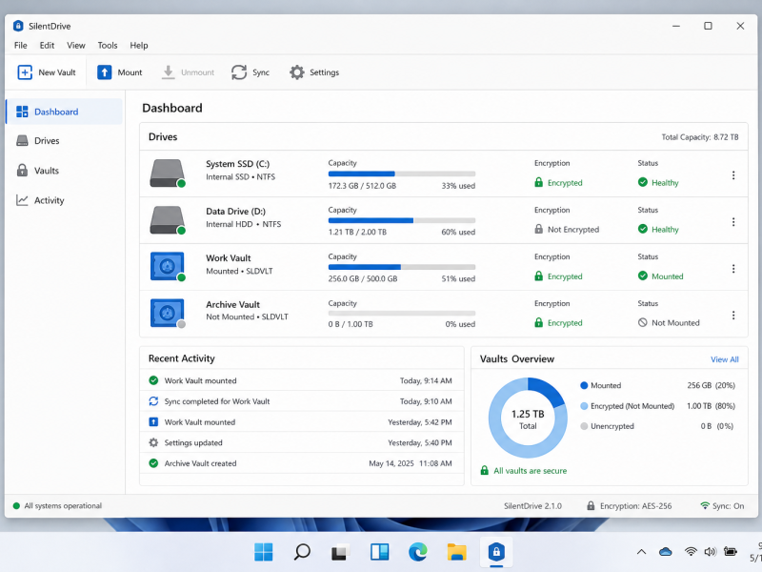
Task: Click the Dashboard grid icon in sidebar
Action: [x=22, y=112]
